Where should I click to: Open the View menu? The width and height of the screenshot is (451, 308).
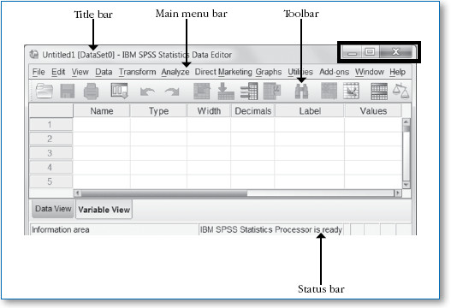[x=80, y=72]
